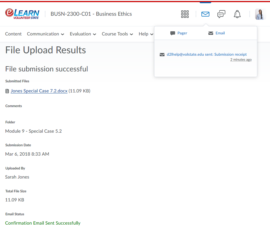Viewport: 270px width, 231px height.
Task: Open the Submission receipt message from d2lhelp
Action: (x=206, y=54)
